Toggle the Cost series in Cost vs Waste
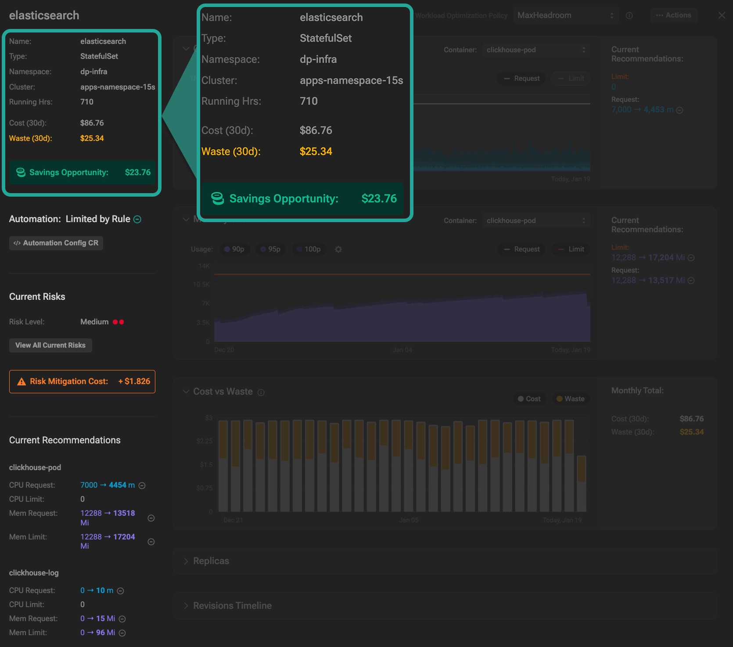Image resolution: width=733 pixels, height=647 pixels. tap(529, 399)
